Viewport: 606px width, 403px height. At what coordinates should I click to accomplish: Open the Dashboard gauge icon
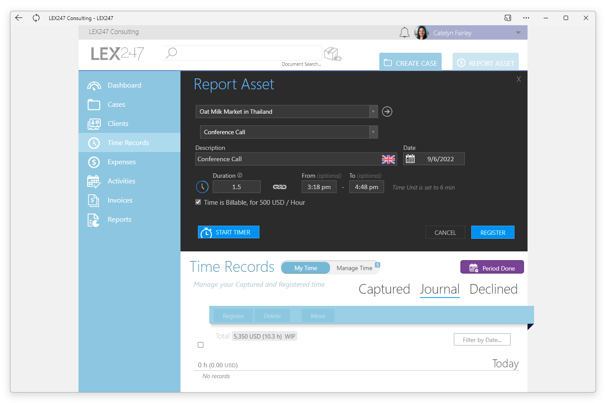[x=94, y=85]
